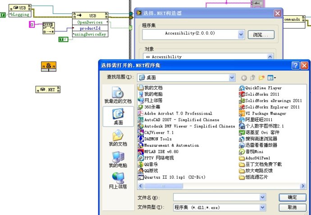Click the 确定 button
The image size is (311, 215).
[293, 197]
